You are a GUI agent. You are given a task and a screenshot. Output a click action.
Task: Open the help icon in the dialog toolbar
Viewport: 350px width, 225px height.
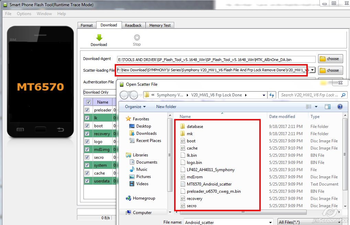(x=340, y=106)
